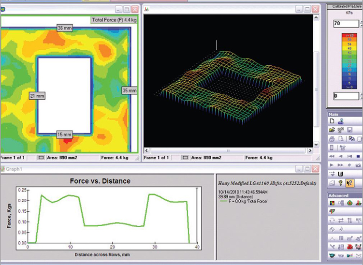
Task: Click the Open folder icon in Main panel
Action: tap(332, 130)
